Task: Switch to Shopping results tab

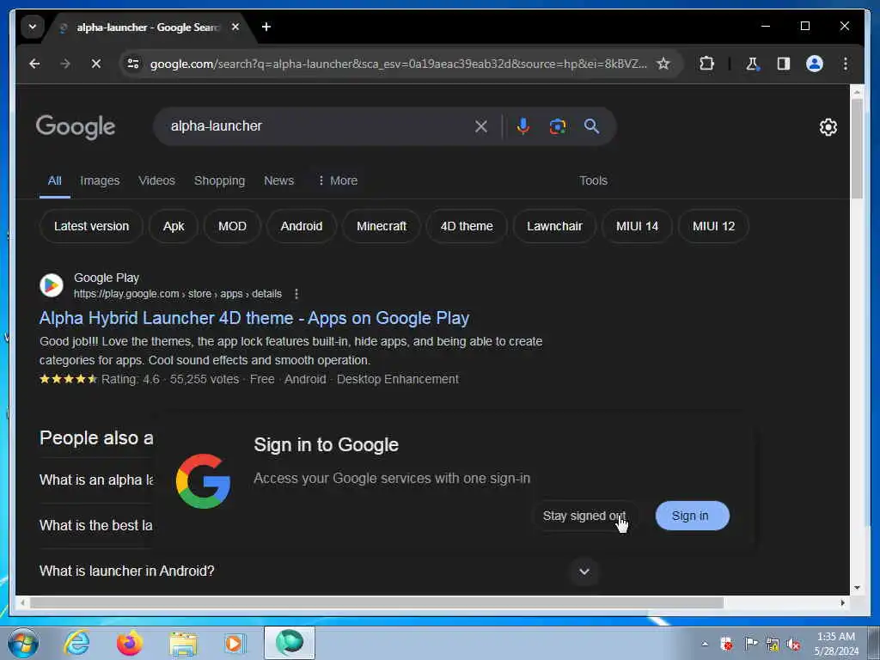Action: (x=219, y=180)
